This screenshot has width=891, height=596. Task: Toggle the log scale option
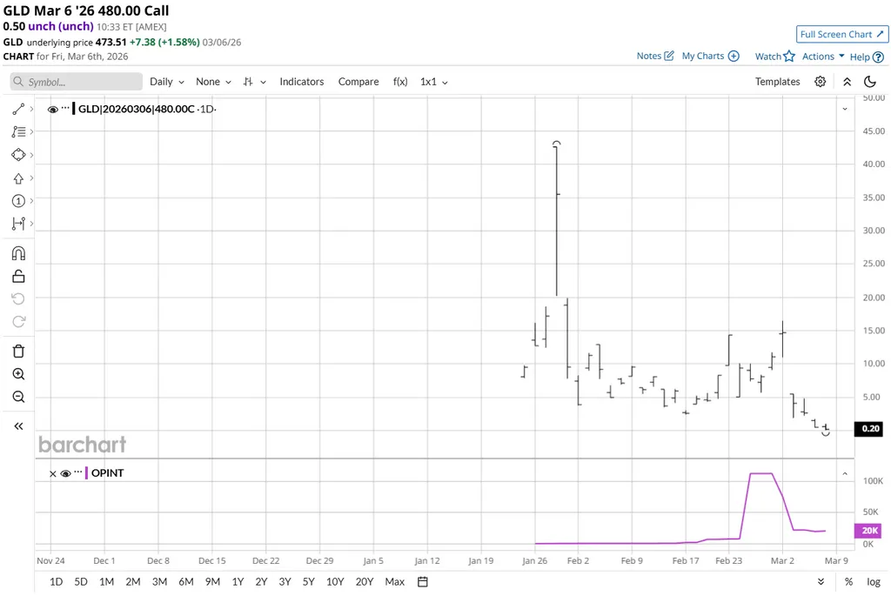tap(874, 581)
